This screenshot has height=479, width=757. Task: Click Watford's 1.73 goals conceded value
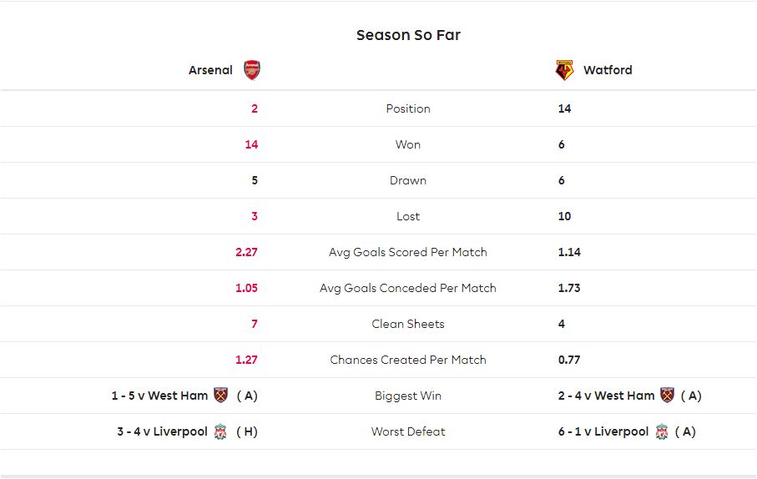(569, 288)
